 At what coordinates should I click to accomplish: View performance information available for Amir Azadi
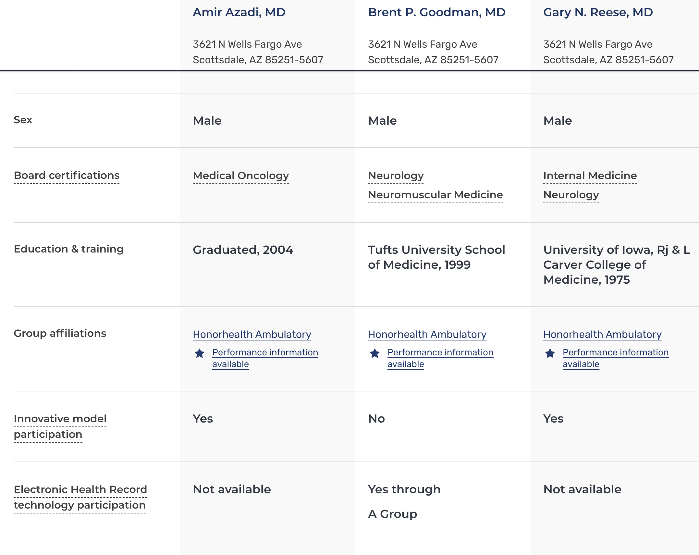pos(265,358)
